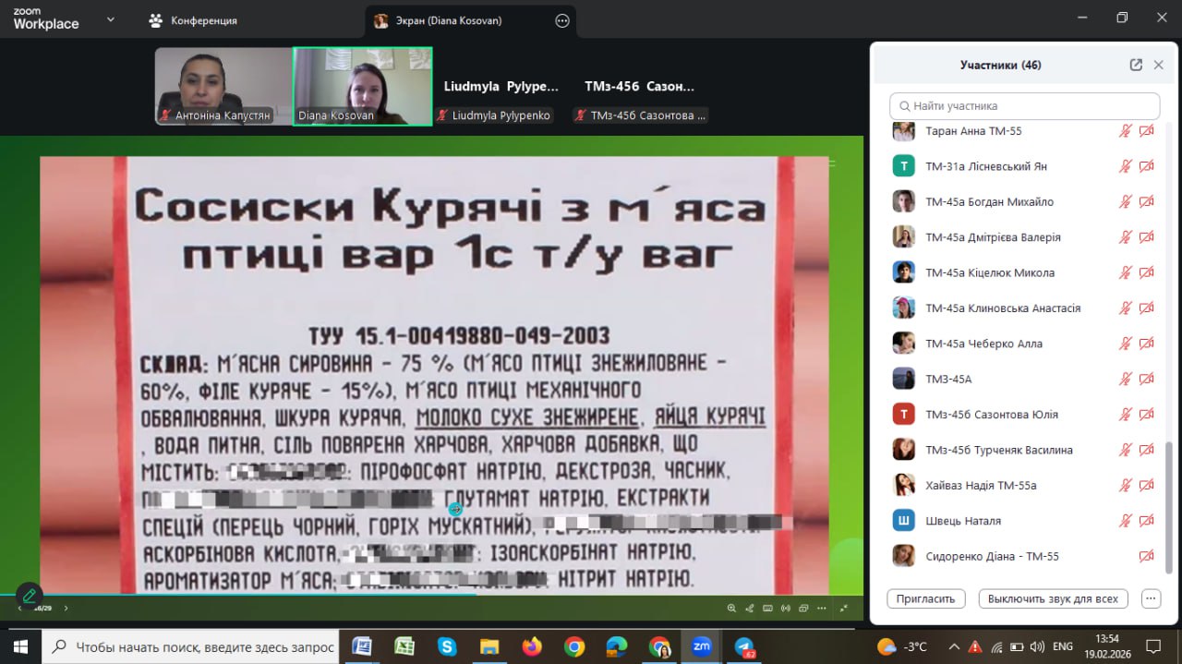This screenshot has width=1182, height=664.
Task: Open Telegram from the taskbar
Action: 744,646
